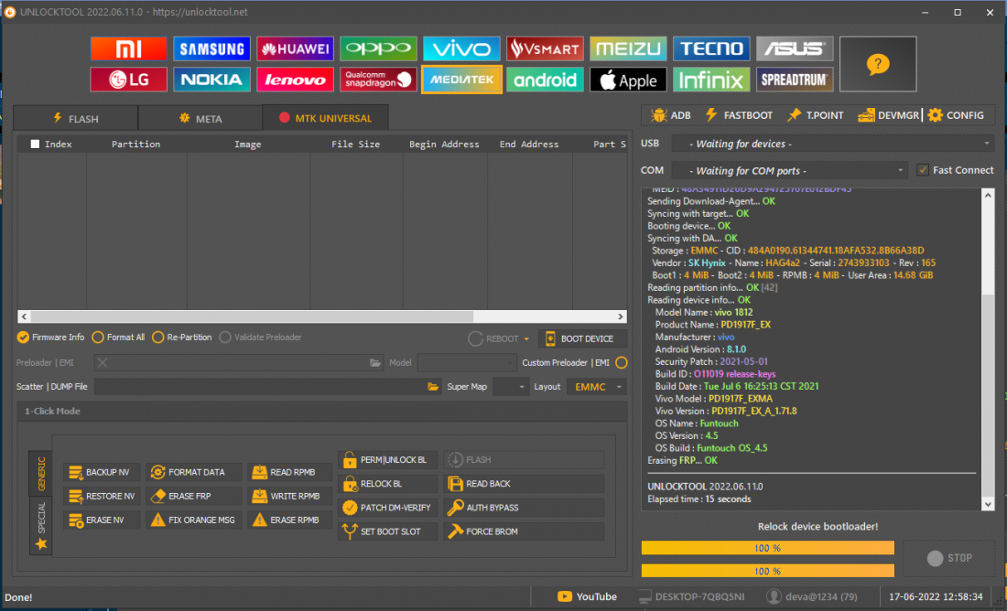Select the Tecno brand logo

(x=711, y=48)
